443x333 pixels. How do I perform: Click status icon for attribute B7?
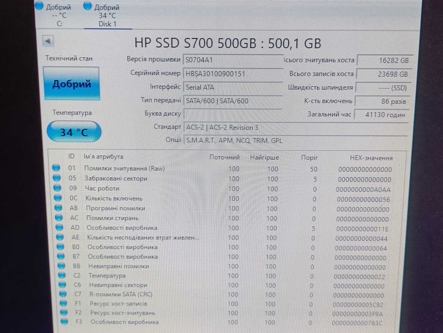coord(61,256)
